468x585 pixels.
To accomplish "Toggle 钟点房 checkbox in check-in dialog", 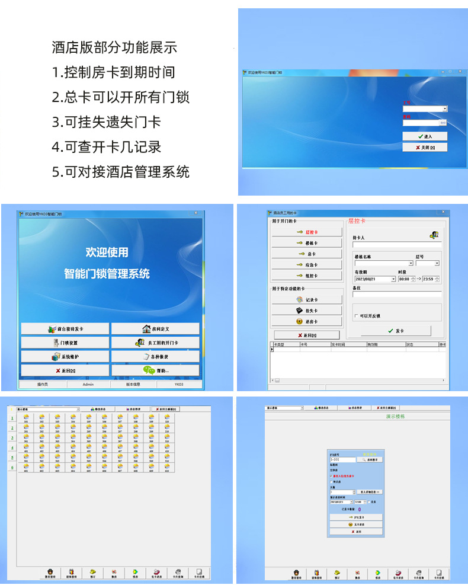I will (331, 481).
